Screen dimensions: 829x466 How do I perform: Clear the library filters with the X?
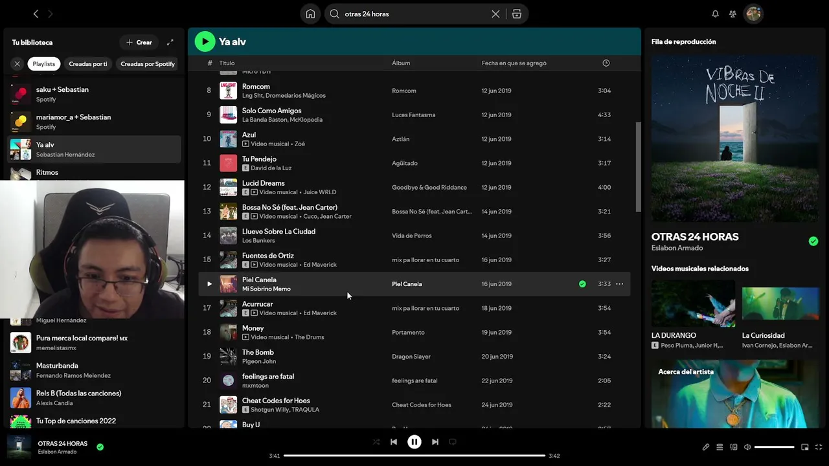pyautogui.click(x=17, y=63)
